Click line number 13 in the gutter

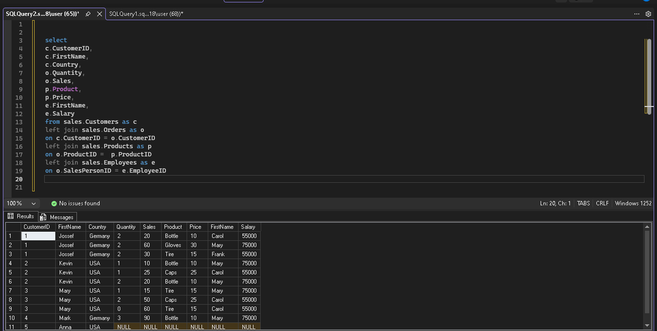coord(19,122)
